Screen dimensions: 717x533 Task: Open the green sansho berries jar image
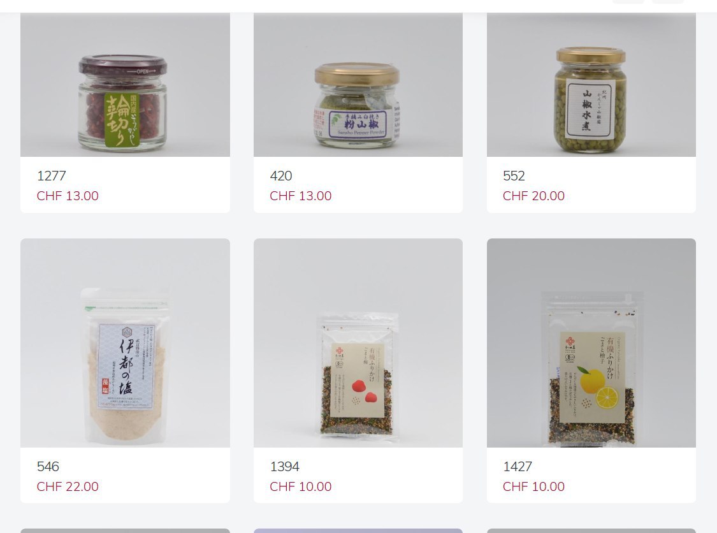click(x=591, y=85)
